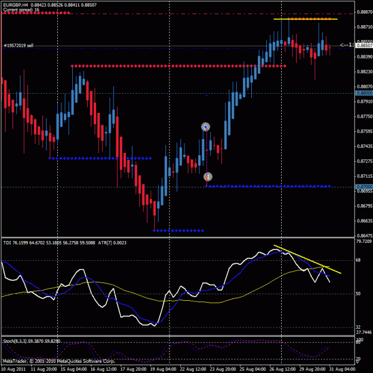Click the TDI scale value 27.7446
The width and height of the screenshot is (373, 373).
(363, 332)
